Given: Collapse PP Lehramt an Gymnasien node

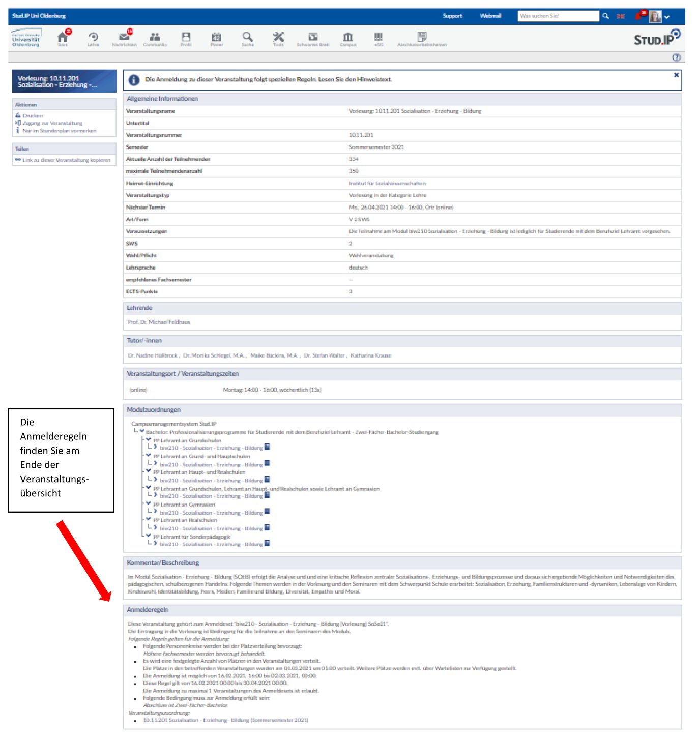Looking at the screenshot, I should pyautogui.click(x=149, y=503).
